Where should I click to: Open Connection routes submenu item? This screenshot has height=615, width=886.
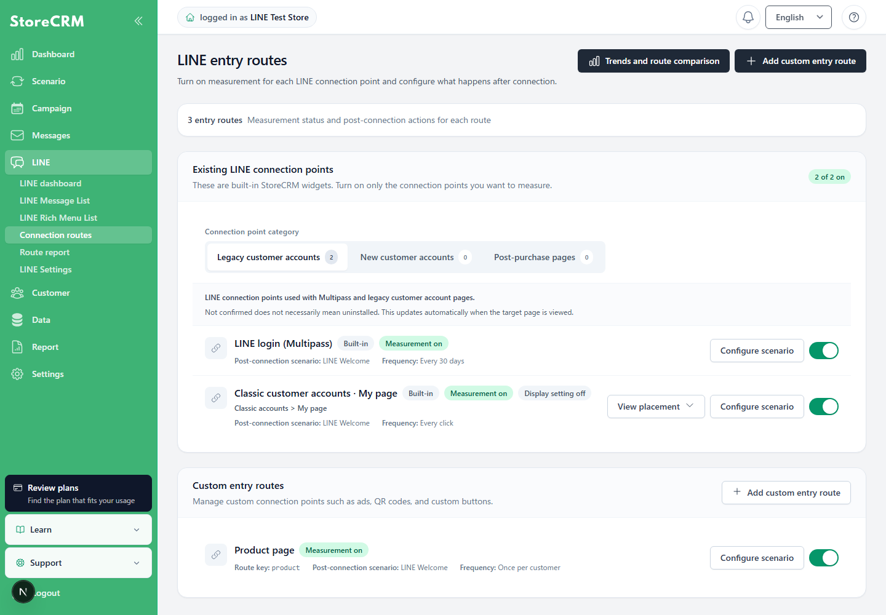coord(78,235)
